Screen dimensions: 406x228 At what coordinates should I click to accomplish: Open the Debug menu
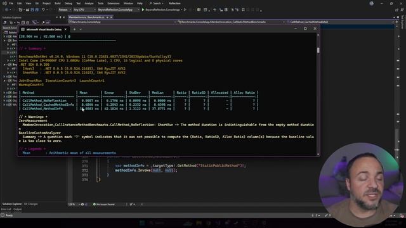pyautogui.click(x=69, y=3)
